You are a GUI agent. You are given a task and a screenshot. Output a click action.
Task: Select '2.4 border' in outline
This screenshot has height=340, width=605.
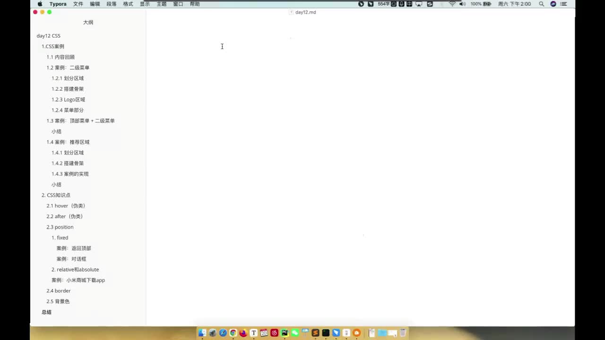pos(59,291)
